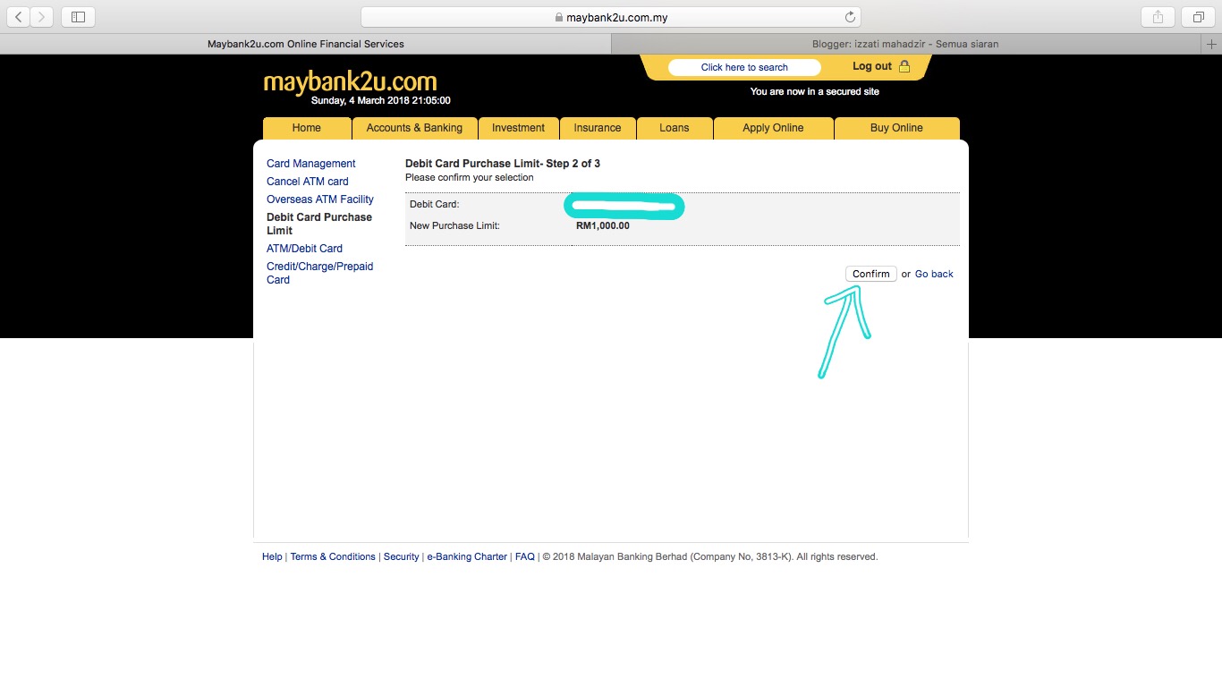Screen dimensions: 1222x687
Task: Click the Confirm button
Action: 870,274
